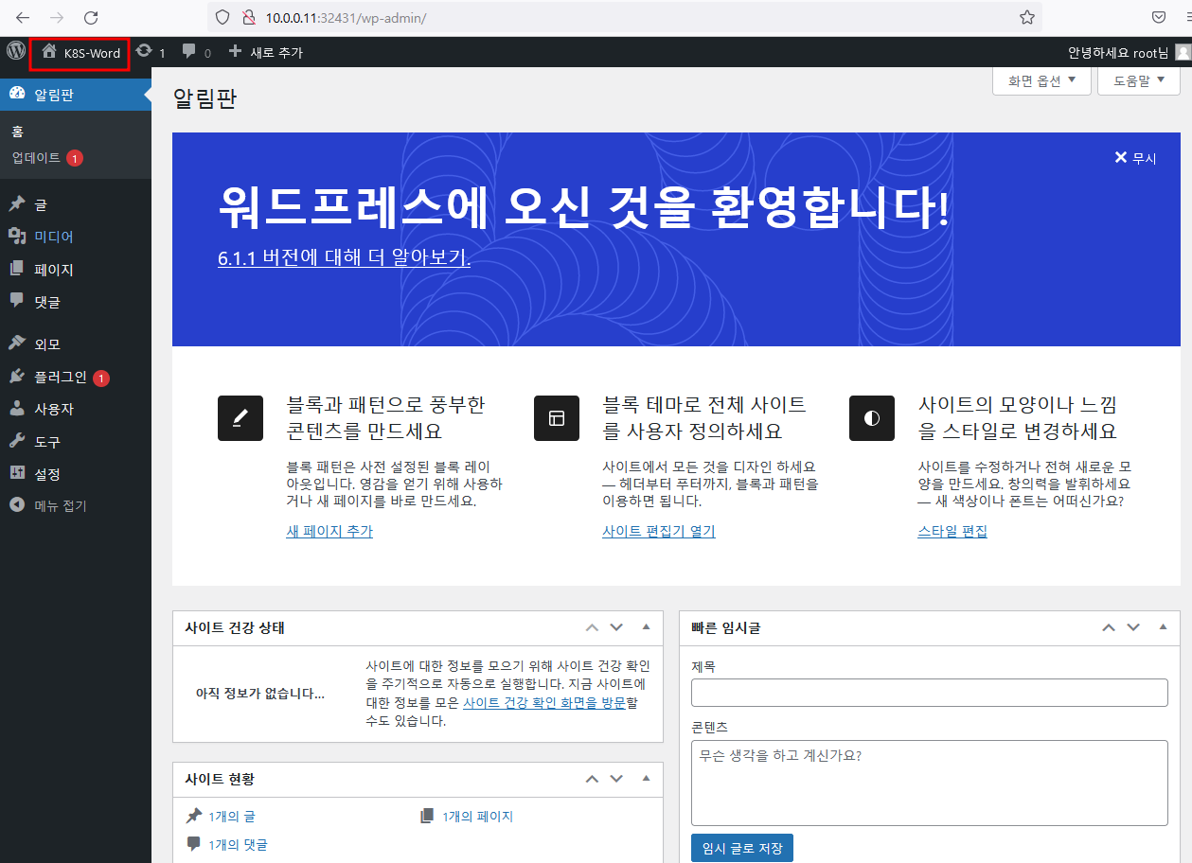1192x863 pixels.
Task: Move 빠른 임시글 widget down
Action: 1133,627
